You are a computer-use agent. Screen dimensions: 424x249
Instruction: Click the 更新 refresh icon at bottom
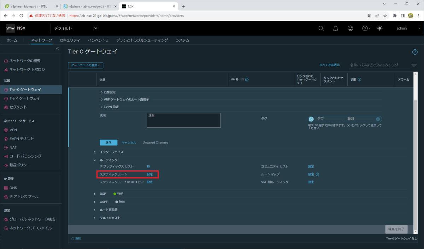click(x=73, y=239)
